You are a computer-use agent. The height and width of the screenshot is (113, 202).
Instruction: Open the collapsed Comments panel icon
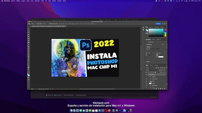tap(143, 30)
